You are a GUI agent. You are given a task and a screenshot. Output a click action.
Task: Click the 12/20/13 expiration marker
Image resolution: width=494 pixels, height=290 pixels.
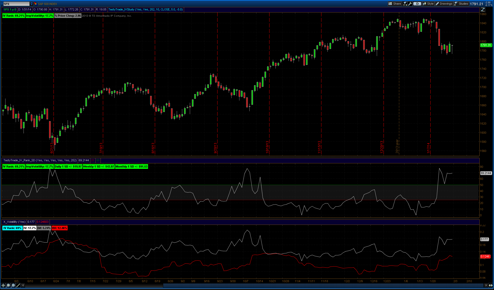click(x=382, y=147)
